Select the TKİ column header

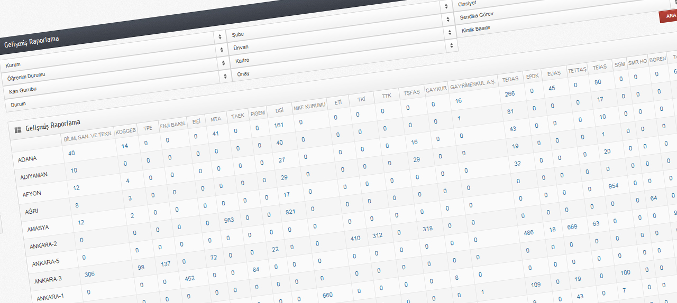coord(361,99)
